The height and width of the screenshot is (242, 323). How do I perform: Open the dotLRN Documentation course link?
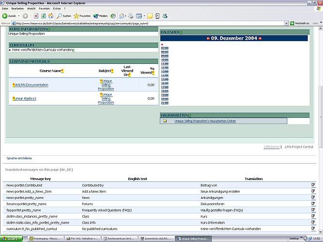coord(31,85)
